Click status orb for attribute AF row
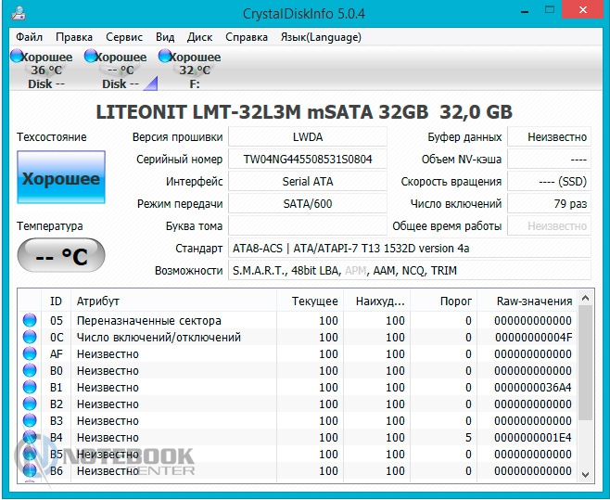 [30, 354]
